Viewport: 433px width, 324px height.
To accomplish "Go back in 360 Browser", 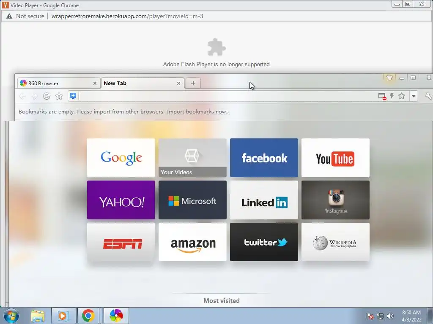I will (22, 96).
